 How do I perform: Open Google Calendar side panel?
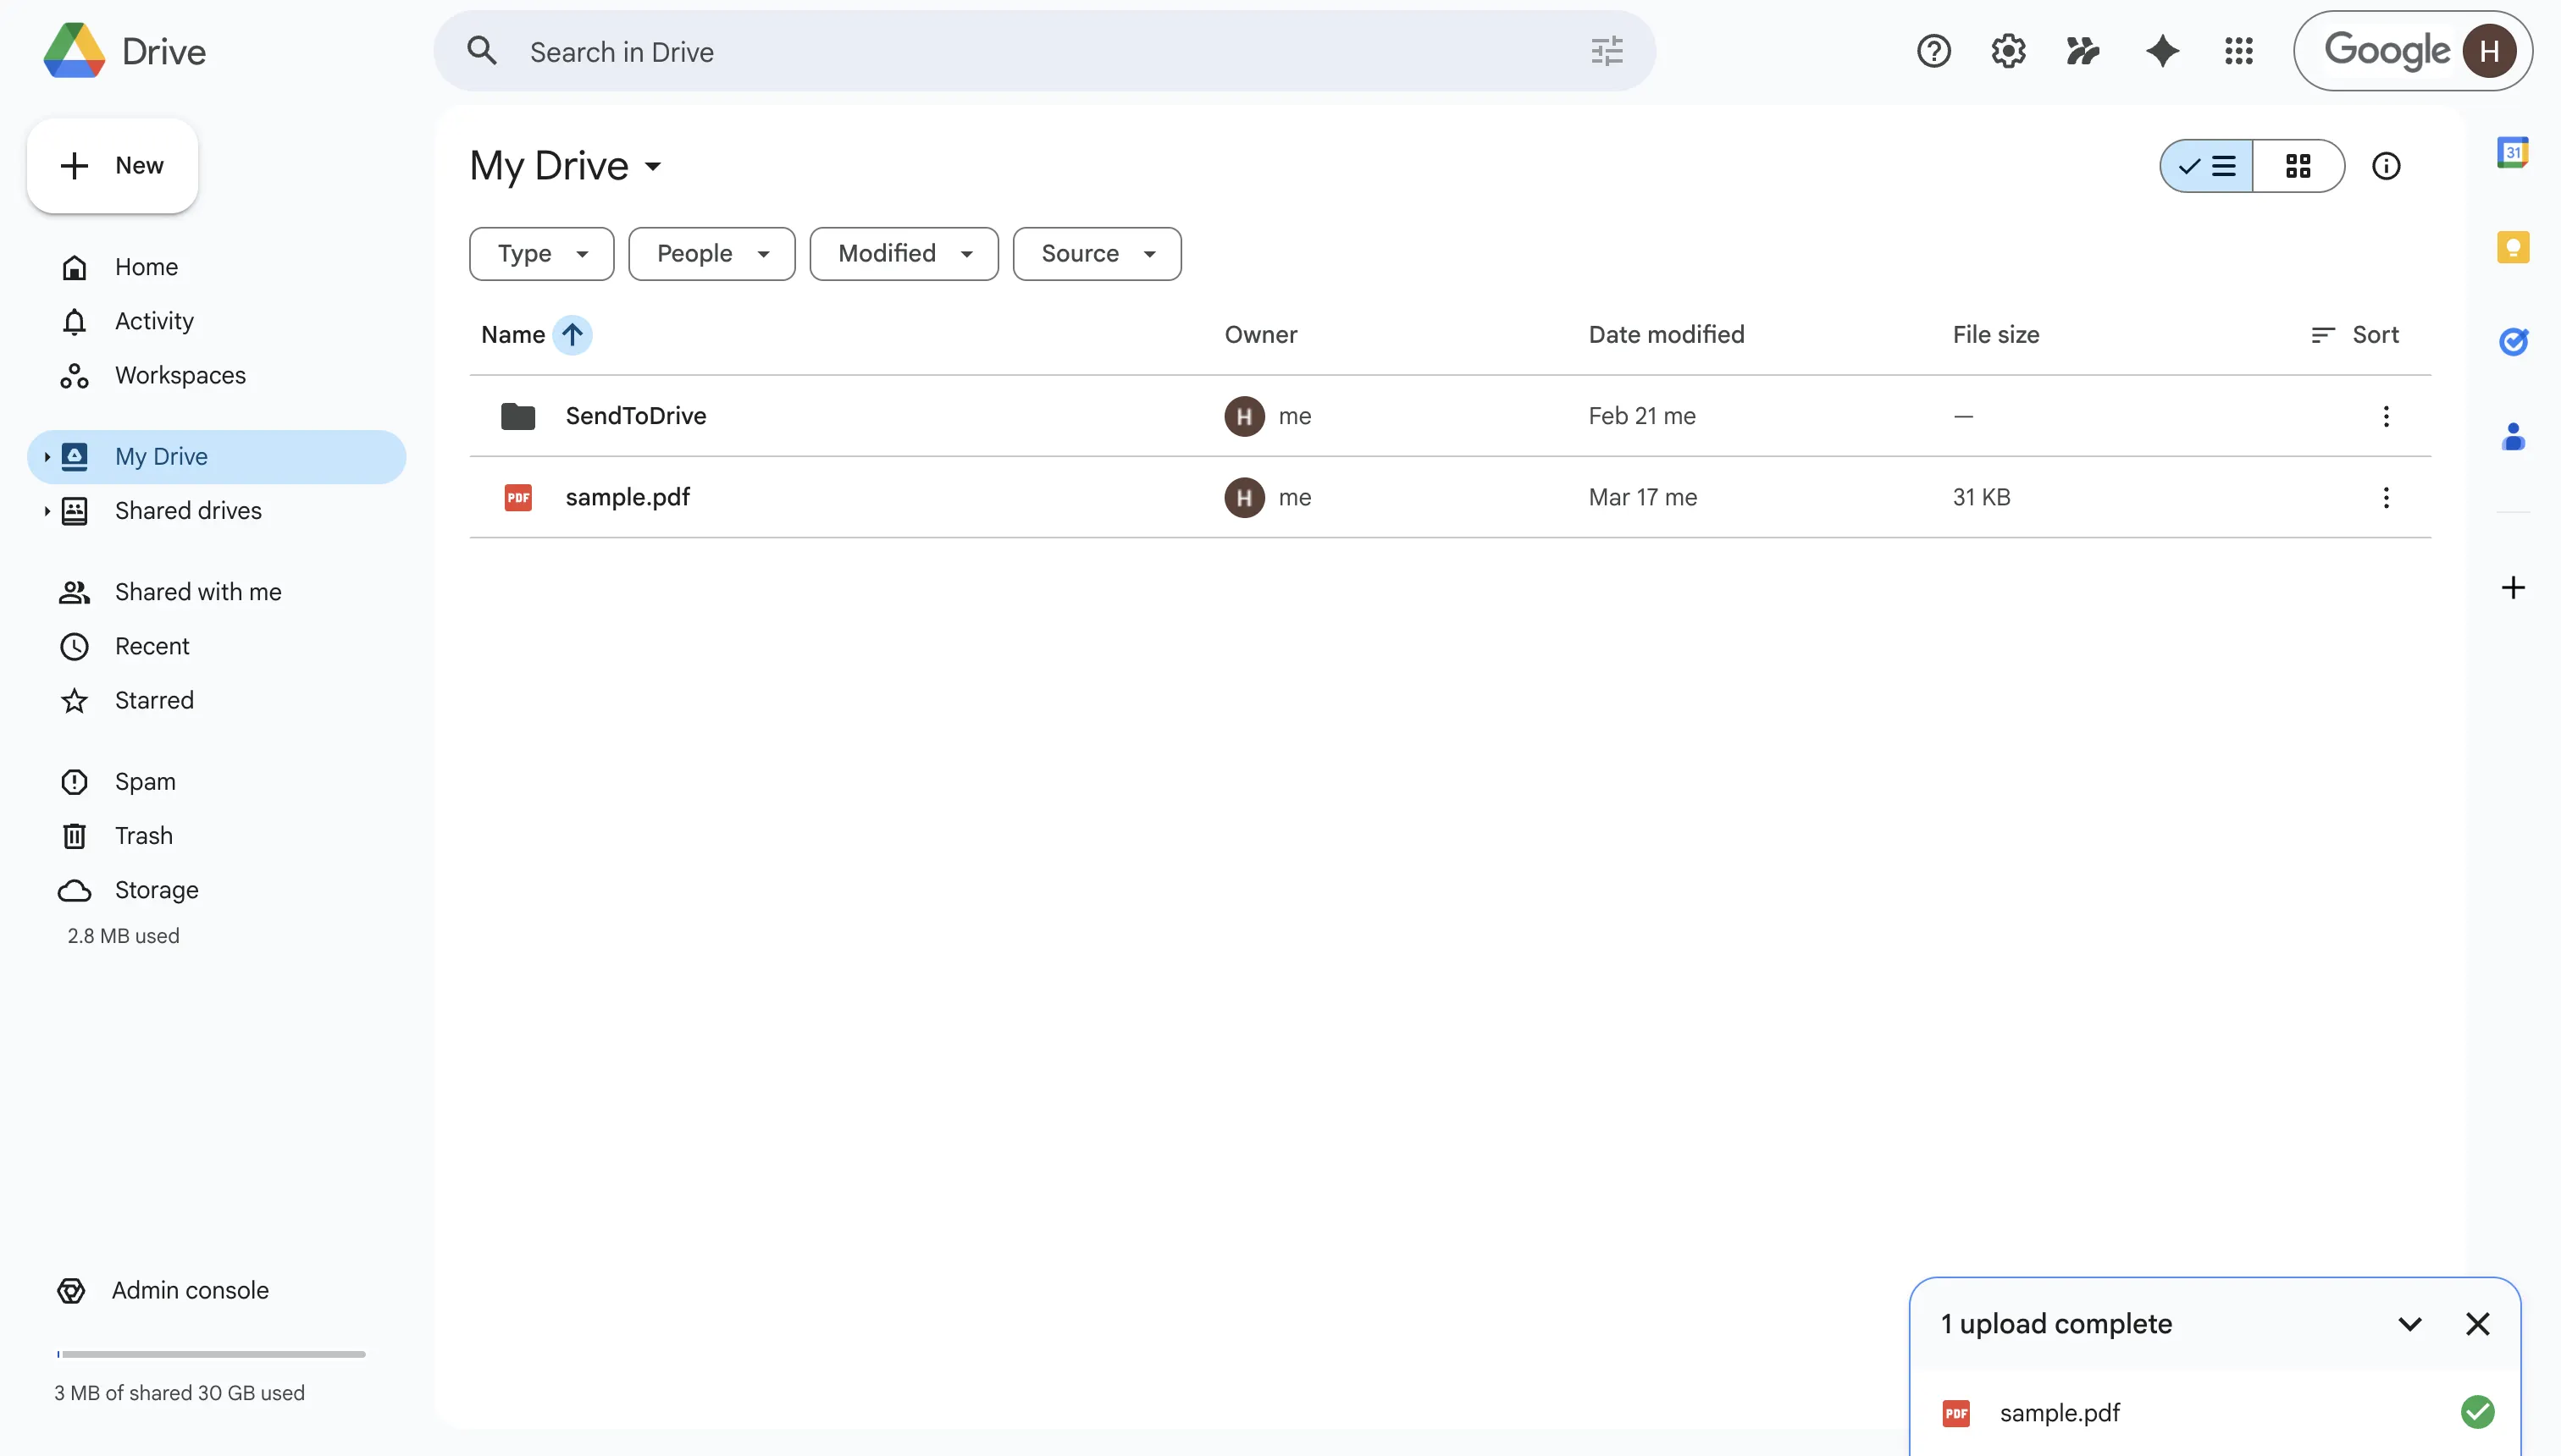2514,152
